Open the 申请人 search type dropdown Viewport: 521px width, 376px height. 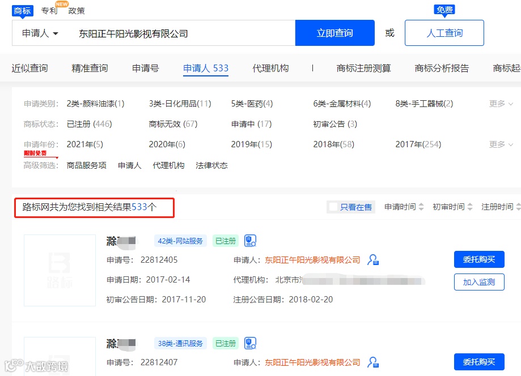click(x=40, y=33)
